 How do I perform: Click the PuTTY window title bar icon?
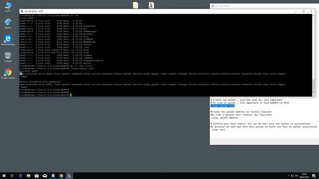[22, 11]
